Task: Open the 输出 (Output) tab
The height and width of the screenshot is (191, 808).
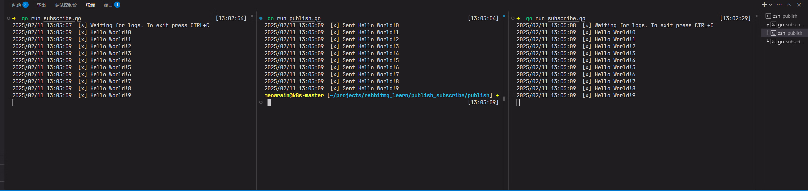Action: 41,5
